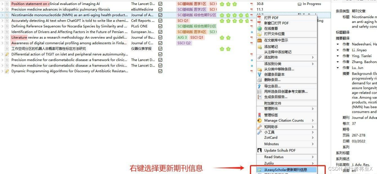Click report icon beside 生成条目报告
Screen dimensions: 377x174
click(260, 97)
